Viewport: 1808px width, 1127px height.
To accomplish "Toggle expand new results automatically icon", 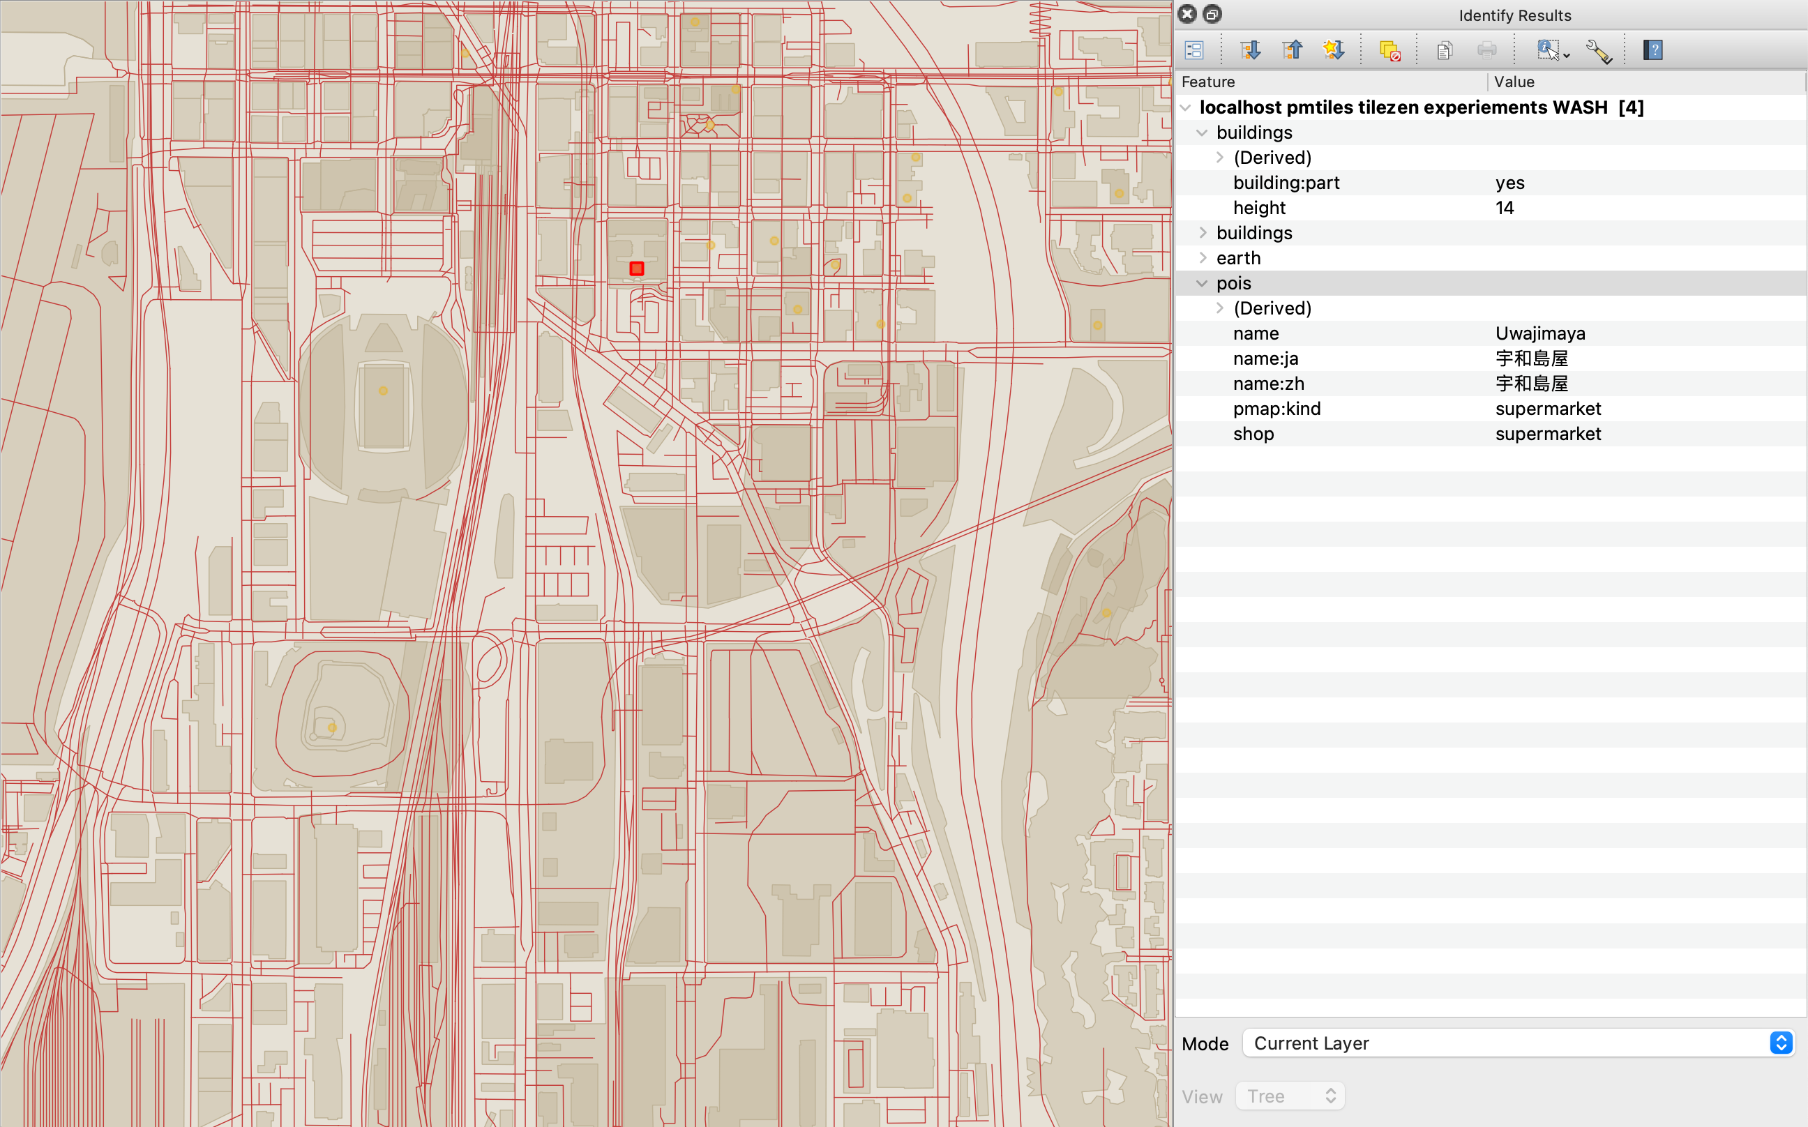I will [1334, 50].
